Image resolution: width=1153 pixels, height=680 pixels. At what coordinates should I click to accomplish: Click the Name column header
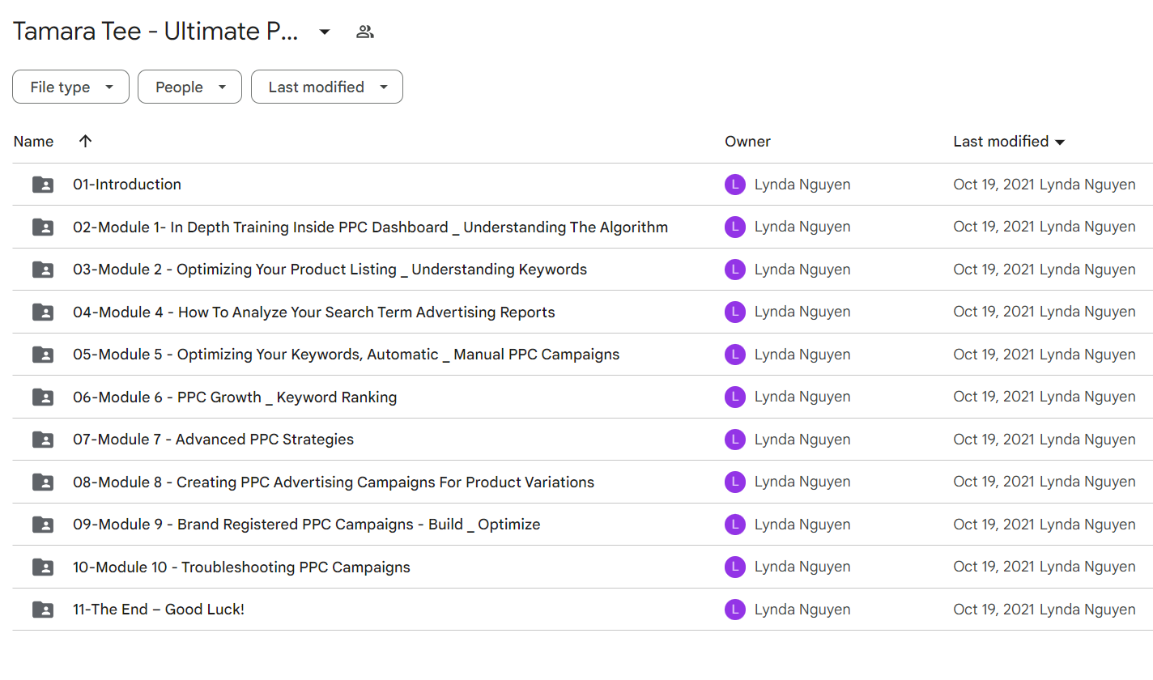(x=33, y=142)
